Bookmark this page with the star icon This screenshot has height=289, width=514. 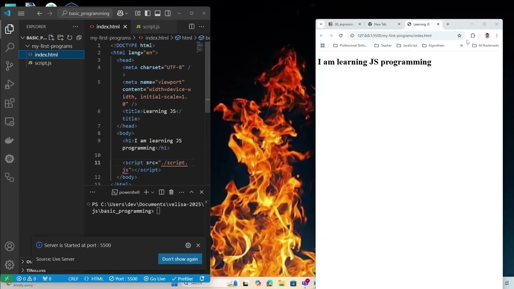(x=459, y=35)
